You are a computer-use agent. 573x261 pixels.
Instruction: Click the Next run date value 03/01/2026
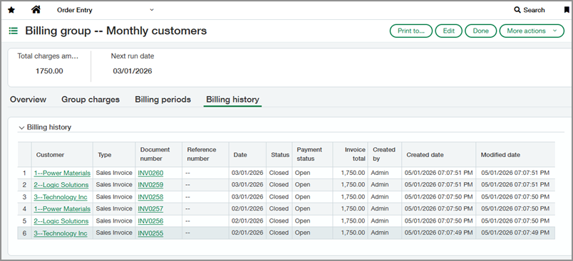(x=133, y=71)
